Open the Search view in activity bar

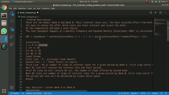(12, 21)
